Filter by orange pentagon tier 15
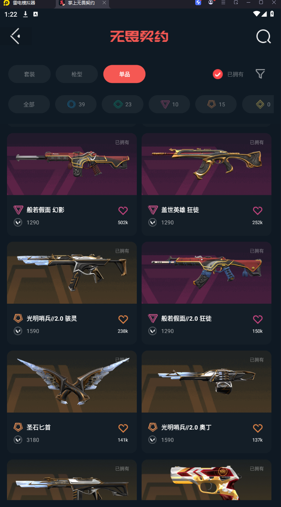Image resolution: width=281 pixels, height=507 pixels. click(216, 104)
